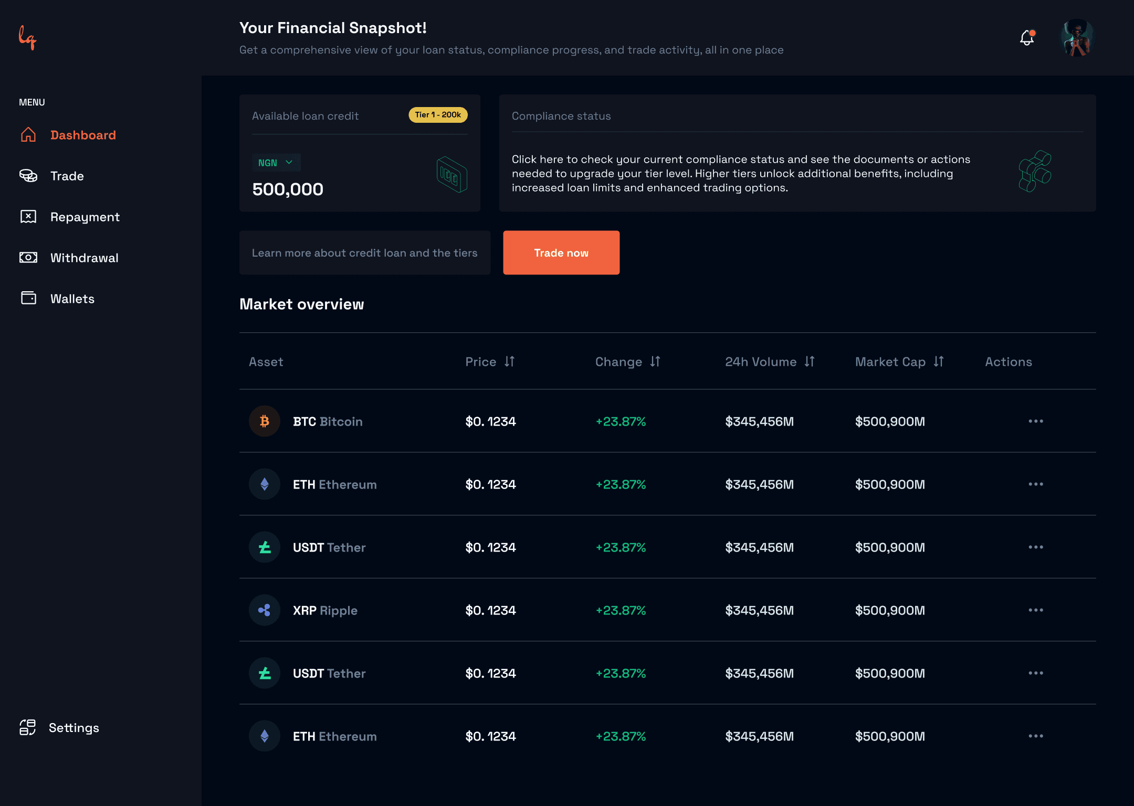Open Settings in the sidebar
The width and height of the screenshot is (1134, 806).
[73, 728]
